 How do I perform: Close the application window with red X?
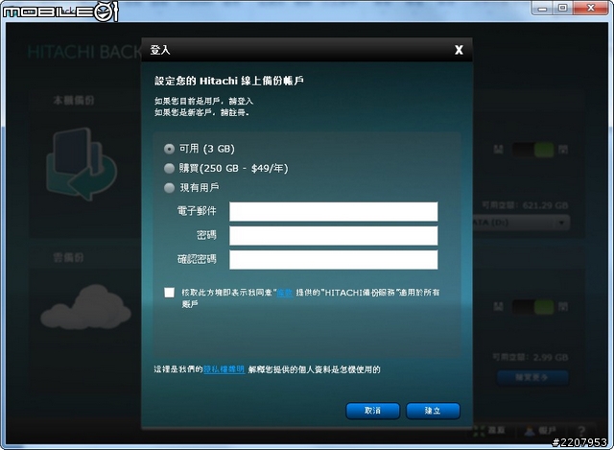tap(591, 8)
